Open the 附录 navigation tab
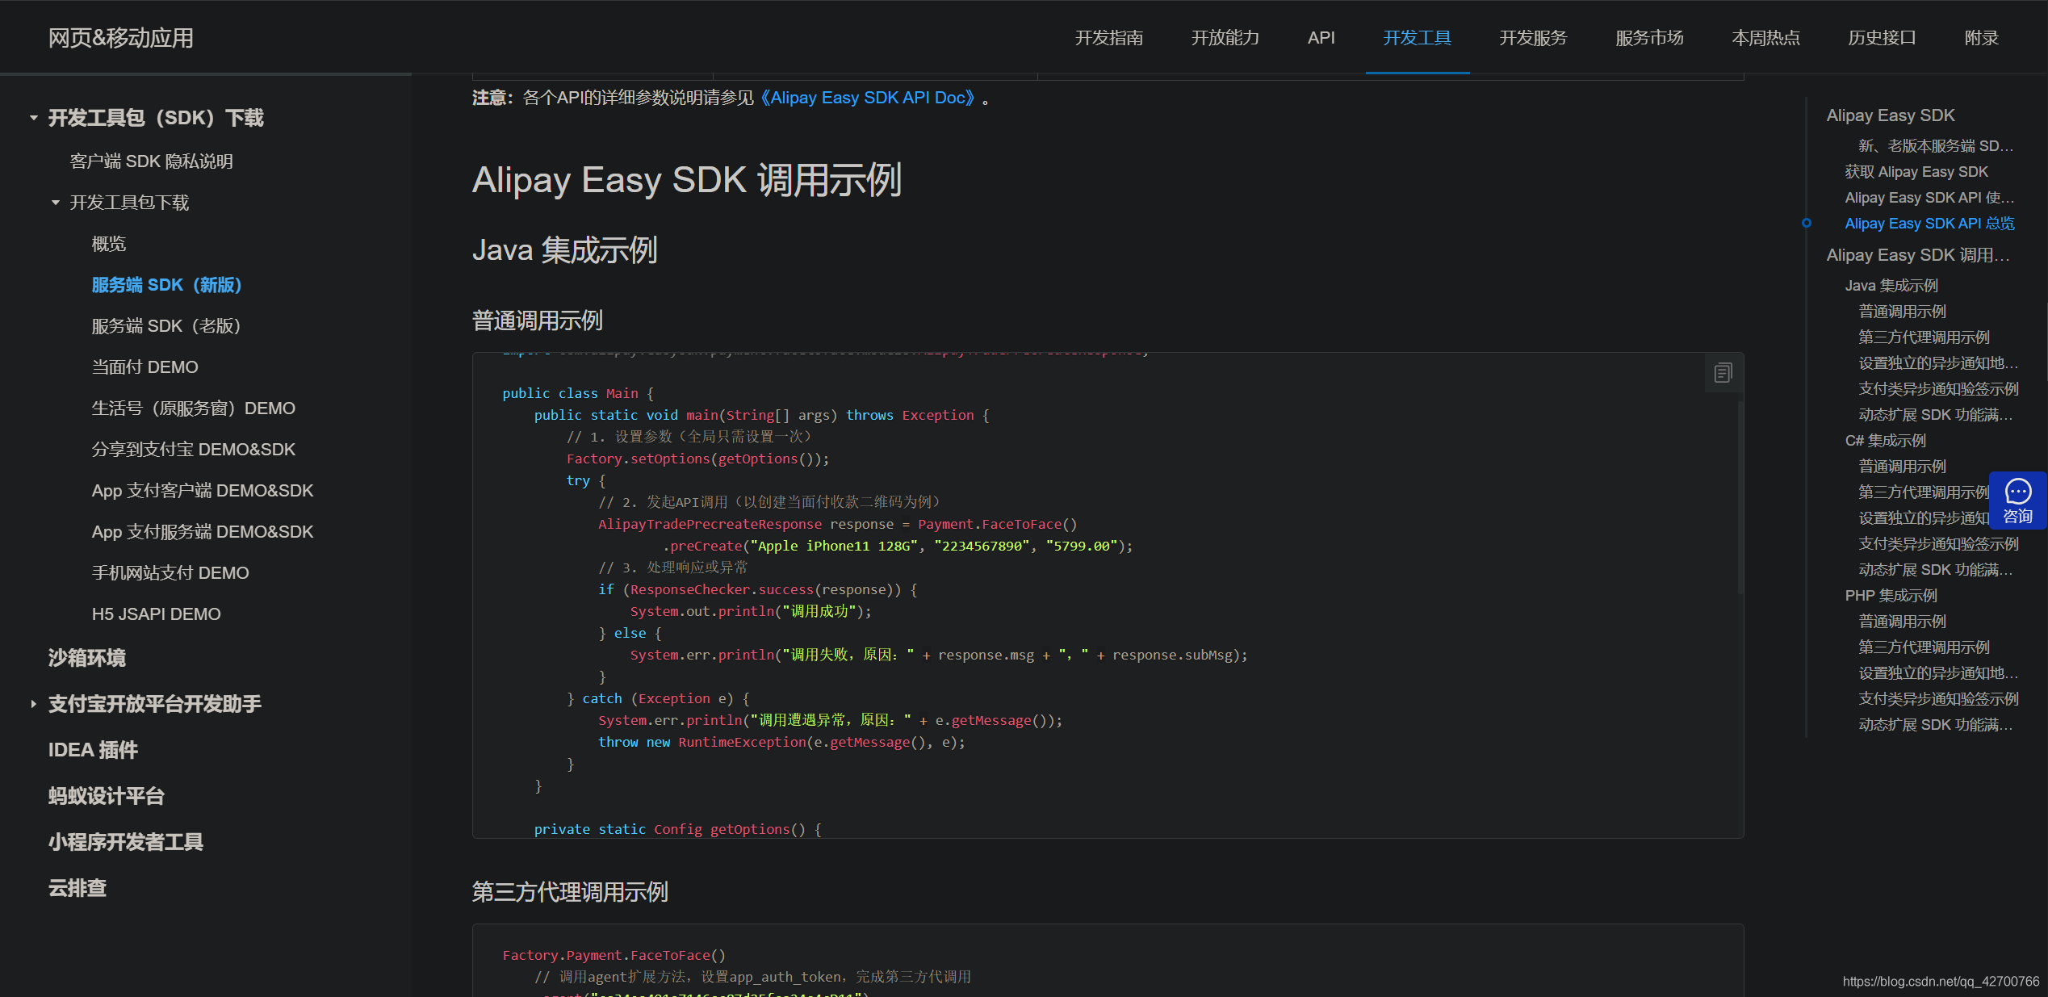 point(1981,38)
